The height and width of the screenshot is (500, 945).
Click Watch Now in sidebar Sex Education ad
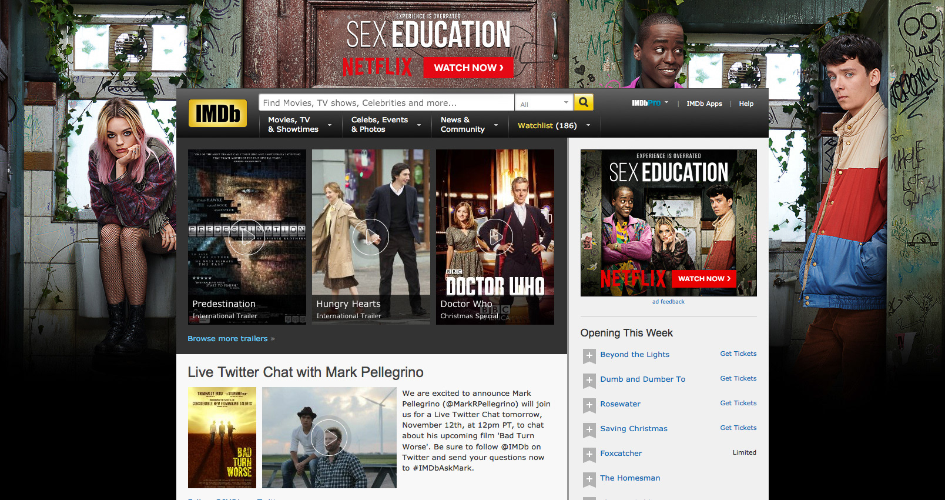pyautogui.click(x=704, y=278)
